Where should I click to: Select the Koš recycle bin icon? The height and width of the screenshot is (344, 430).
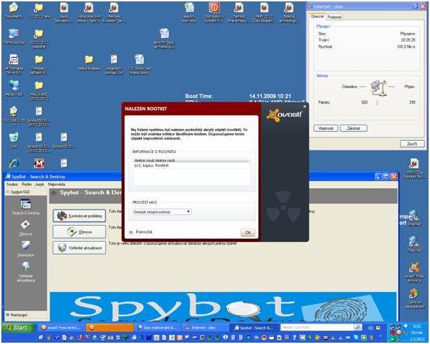13,140
